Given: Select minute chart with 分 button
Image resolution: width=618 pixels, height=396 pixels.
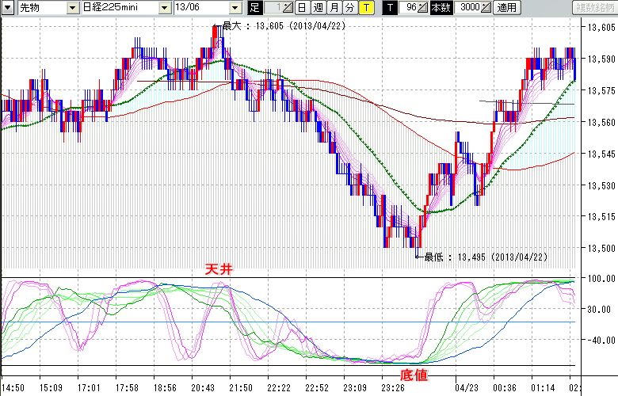Looking at the screenshot, I should tap(350, 7).
